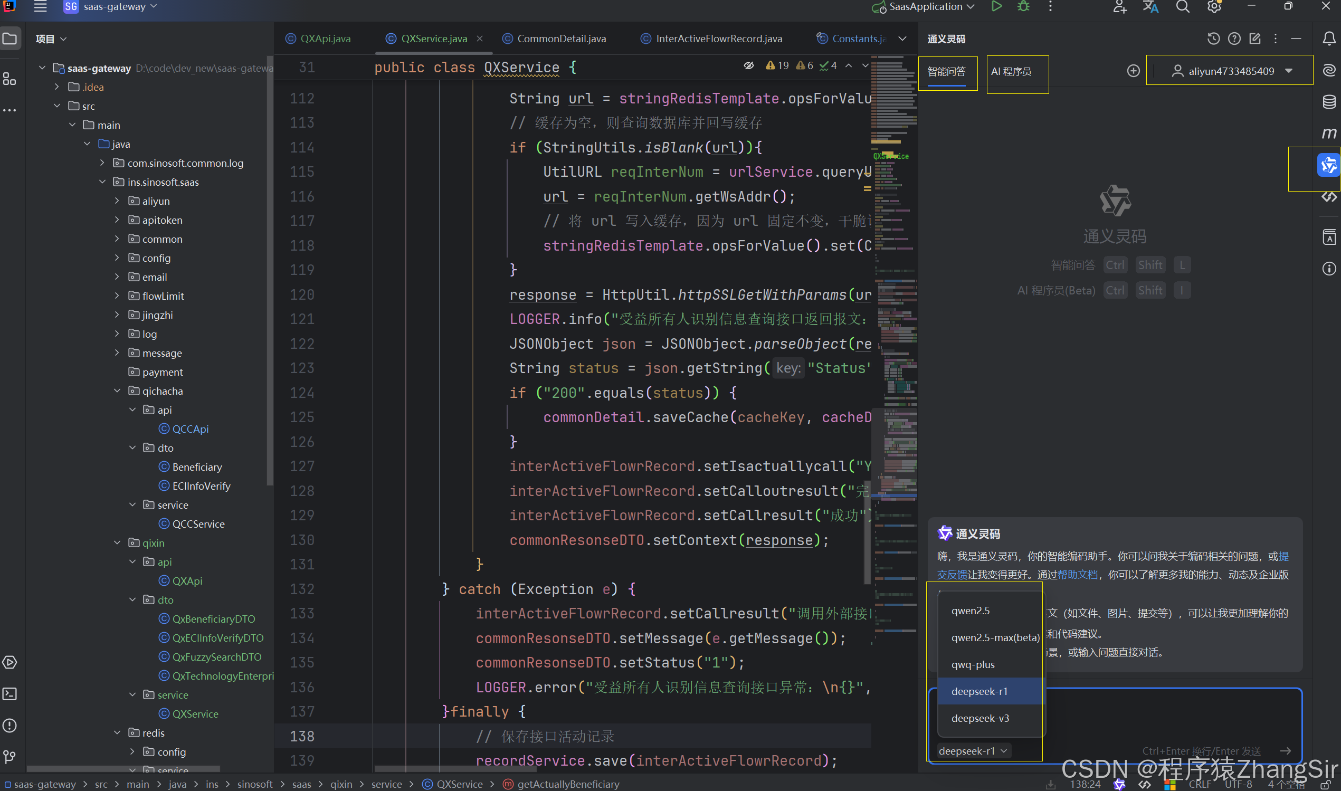Screen dimensions: 1341x791
Task: Click the edit icon in Tongyi panel header
Action: (1255, 39)
